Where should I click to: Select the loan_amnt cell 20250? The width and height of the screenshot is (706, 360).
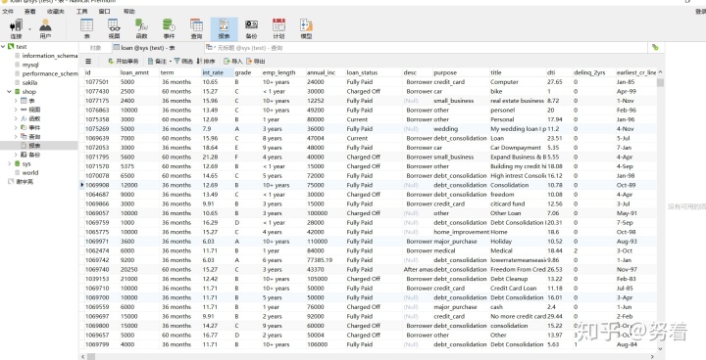pyautogui.click(x=139, y=269)
